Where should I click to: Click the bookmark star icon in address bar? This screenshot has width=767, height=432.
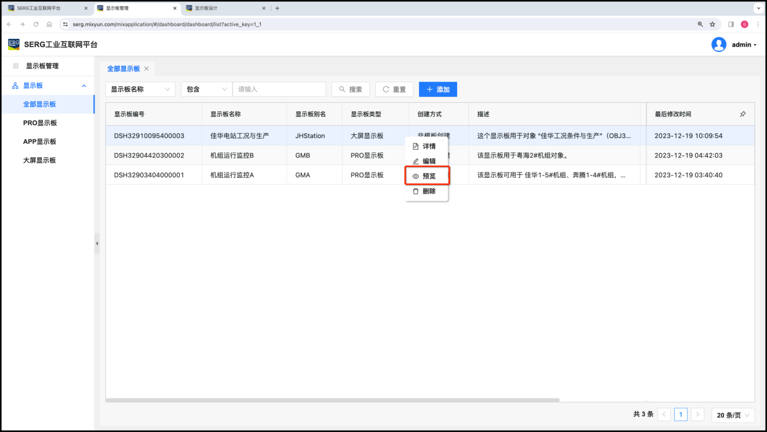[x=713, y=24]
